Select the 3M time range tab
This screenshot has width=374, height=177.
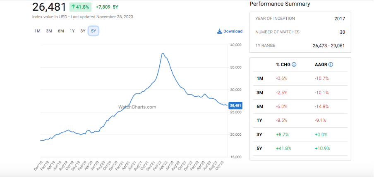pyautogui.click(x=49, y=31)
